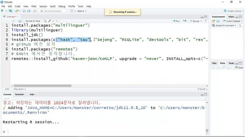Click the Load workspace icon in Environment
Image resolution: width=245 pixels, height=137 pixels.
pyautogui.click(x=213, y=21)
